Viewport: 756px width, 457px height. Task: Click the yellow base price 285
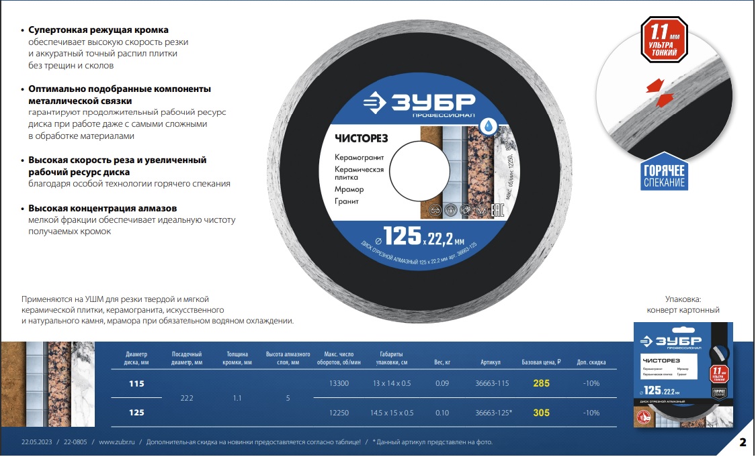click(542, 383)
